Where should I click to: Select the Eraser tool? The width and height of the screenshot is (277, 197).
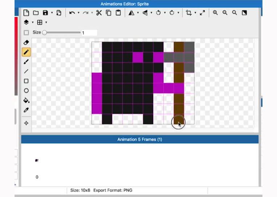click(26, 43)
